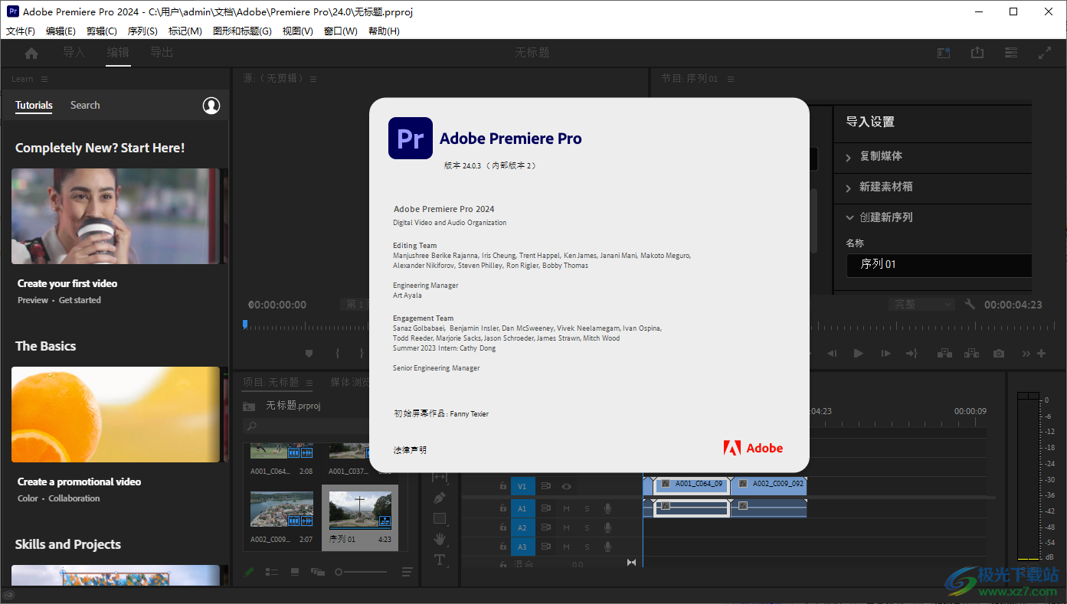Step back one frame in program monitor
The image size is (1067, 604).
click(x=832, y=354)
